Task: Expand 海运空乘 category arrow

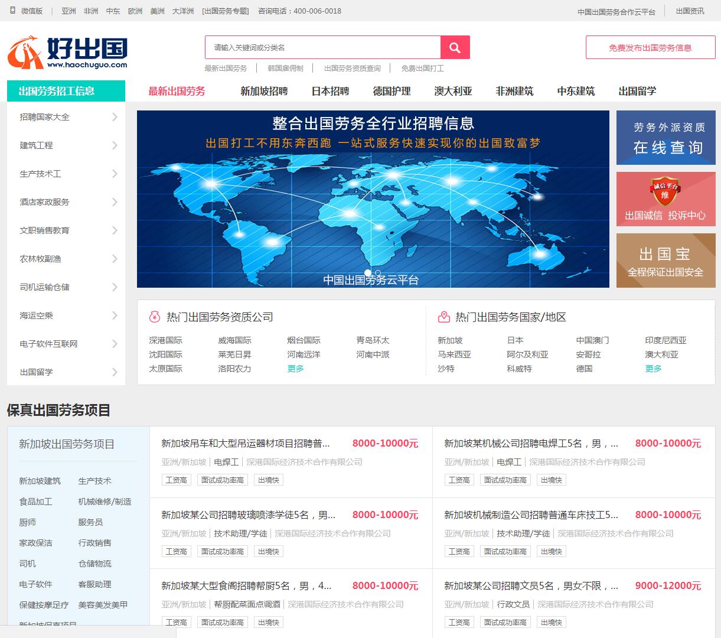Action: click(115, 315)
